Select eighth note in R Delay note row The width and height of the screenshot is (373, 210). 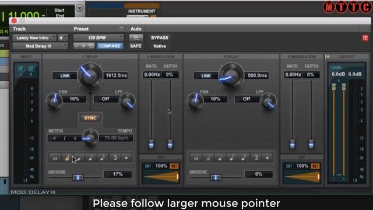click(232, 158)
